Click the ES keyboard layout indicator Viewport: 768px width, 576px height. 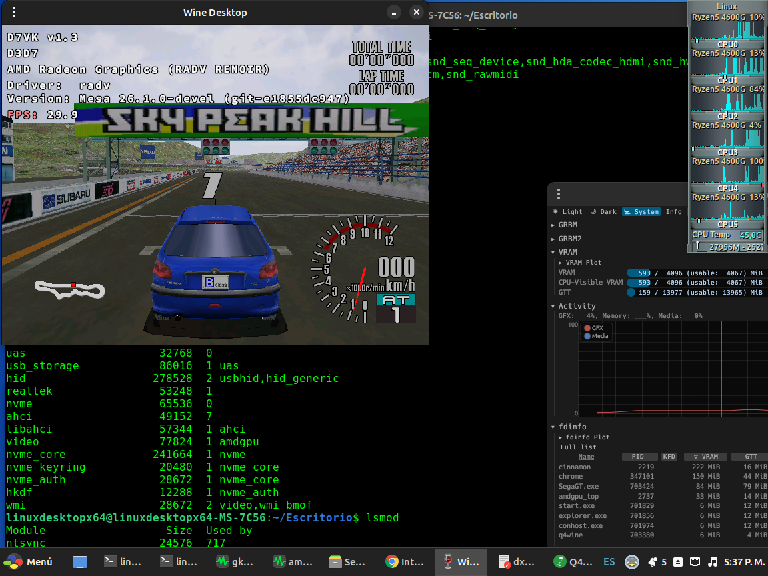(609, 562)
